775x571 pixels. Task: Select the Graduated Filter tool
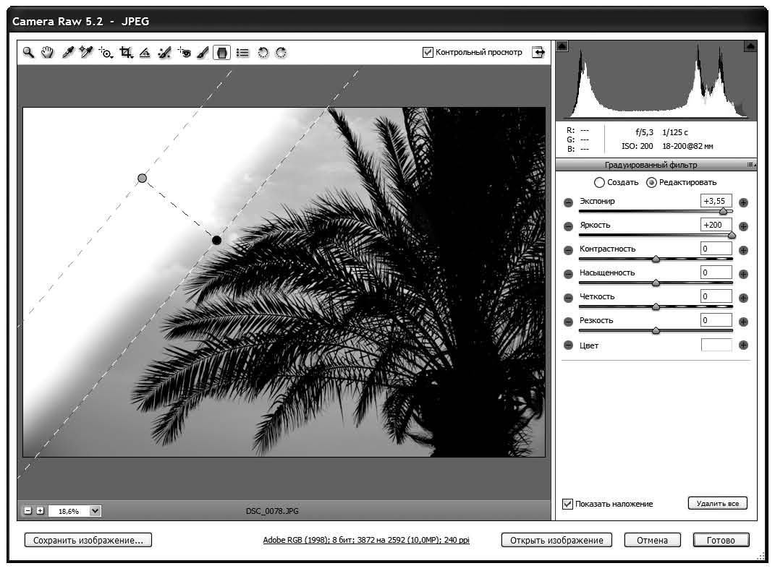coord(223,52)
